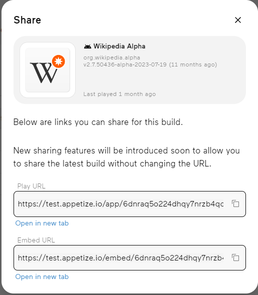Focus the Embed URL text field
This screenshot has width=258, height=295.
(121, 257)
